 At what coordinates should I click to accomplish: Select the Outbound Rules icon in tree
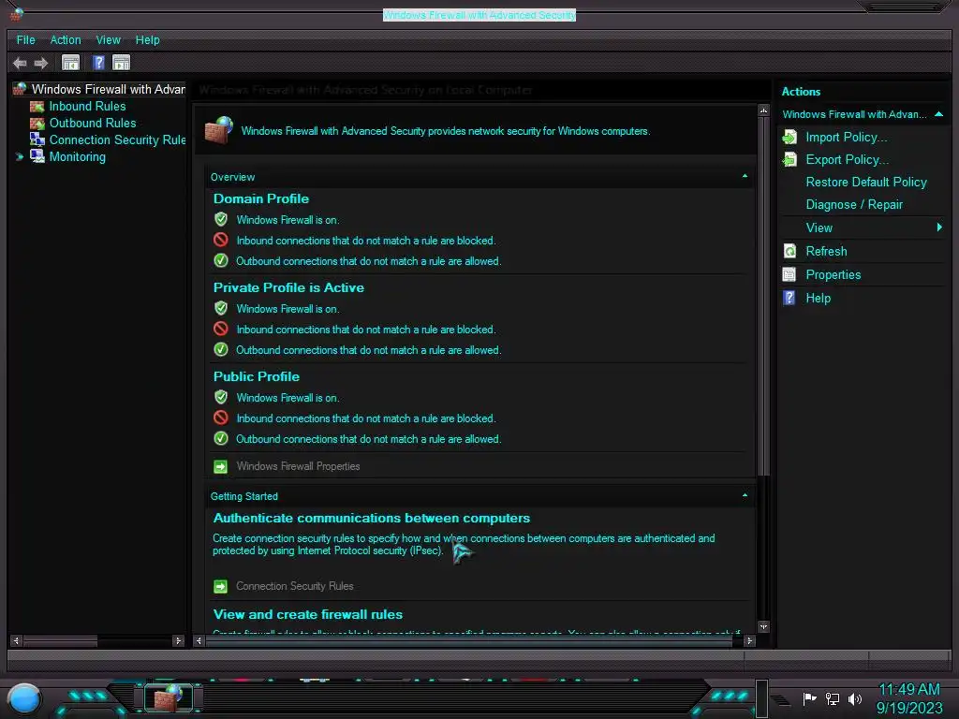(x=37, y=123)
